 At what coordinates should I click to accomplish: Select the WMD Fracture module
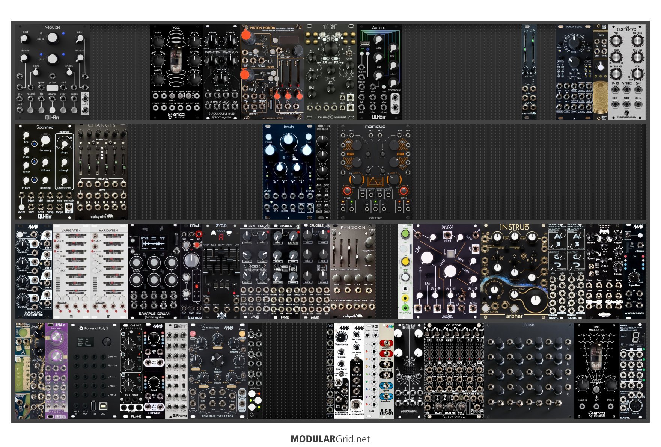coord(255,271)
